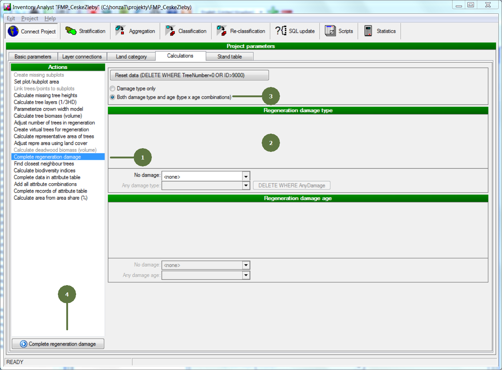Run the Complete regeneration damage button
Screen dimensions: 502x370
click(58, 344)
